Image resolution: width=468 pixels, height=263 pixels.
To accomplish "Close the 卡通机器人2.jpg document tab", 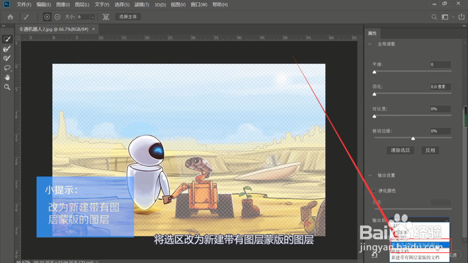I will (x=94, y=29).
